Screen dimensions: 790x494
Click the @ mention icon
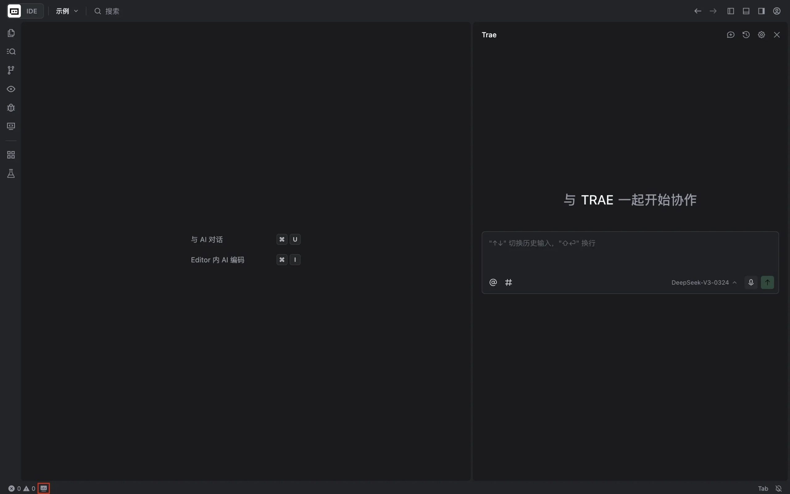pos(493,282)
